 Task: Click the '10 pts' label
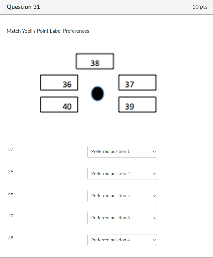pos(200,7)
